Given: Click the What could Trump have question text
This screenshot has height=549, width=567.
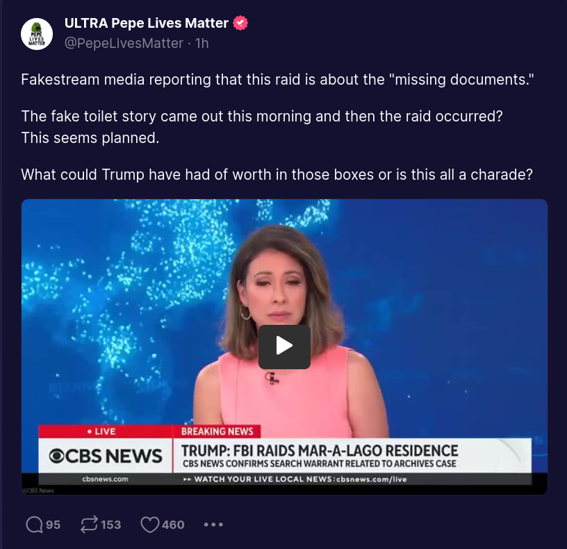Looking at the screenshot, I should pyautogui.click(x=277, y=174).
